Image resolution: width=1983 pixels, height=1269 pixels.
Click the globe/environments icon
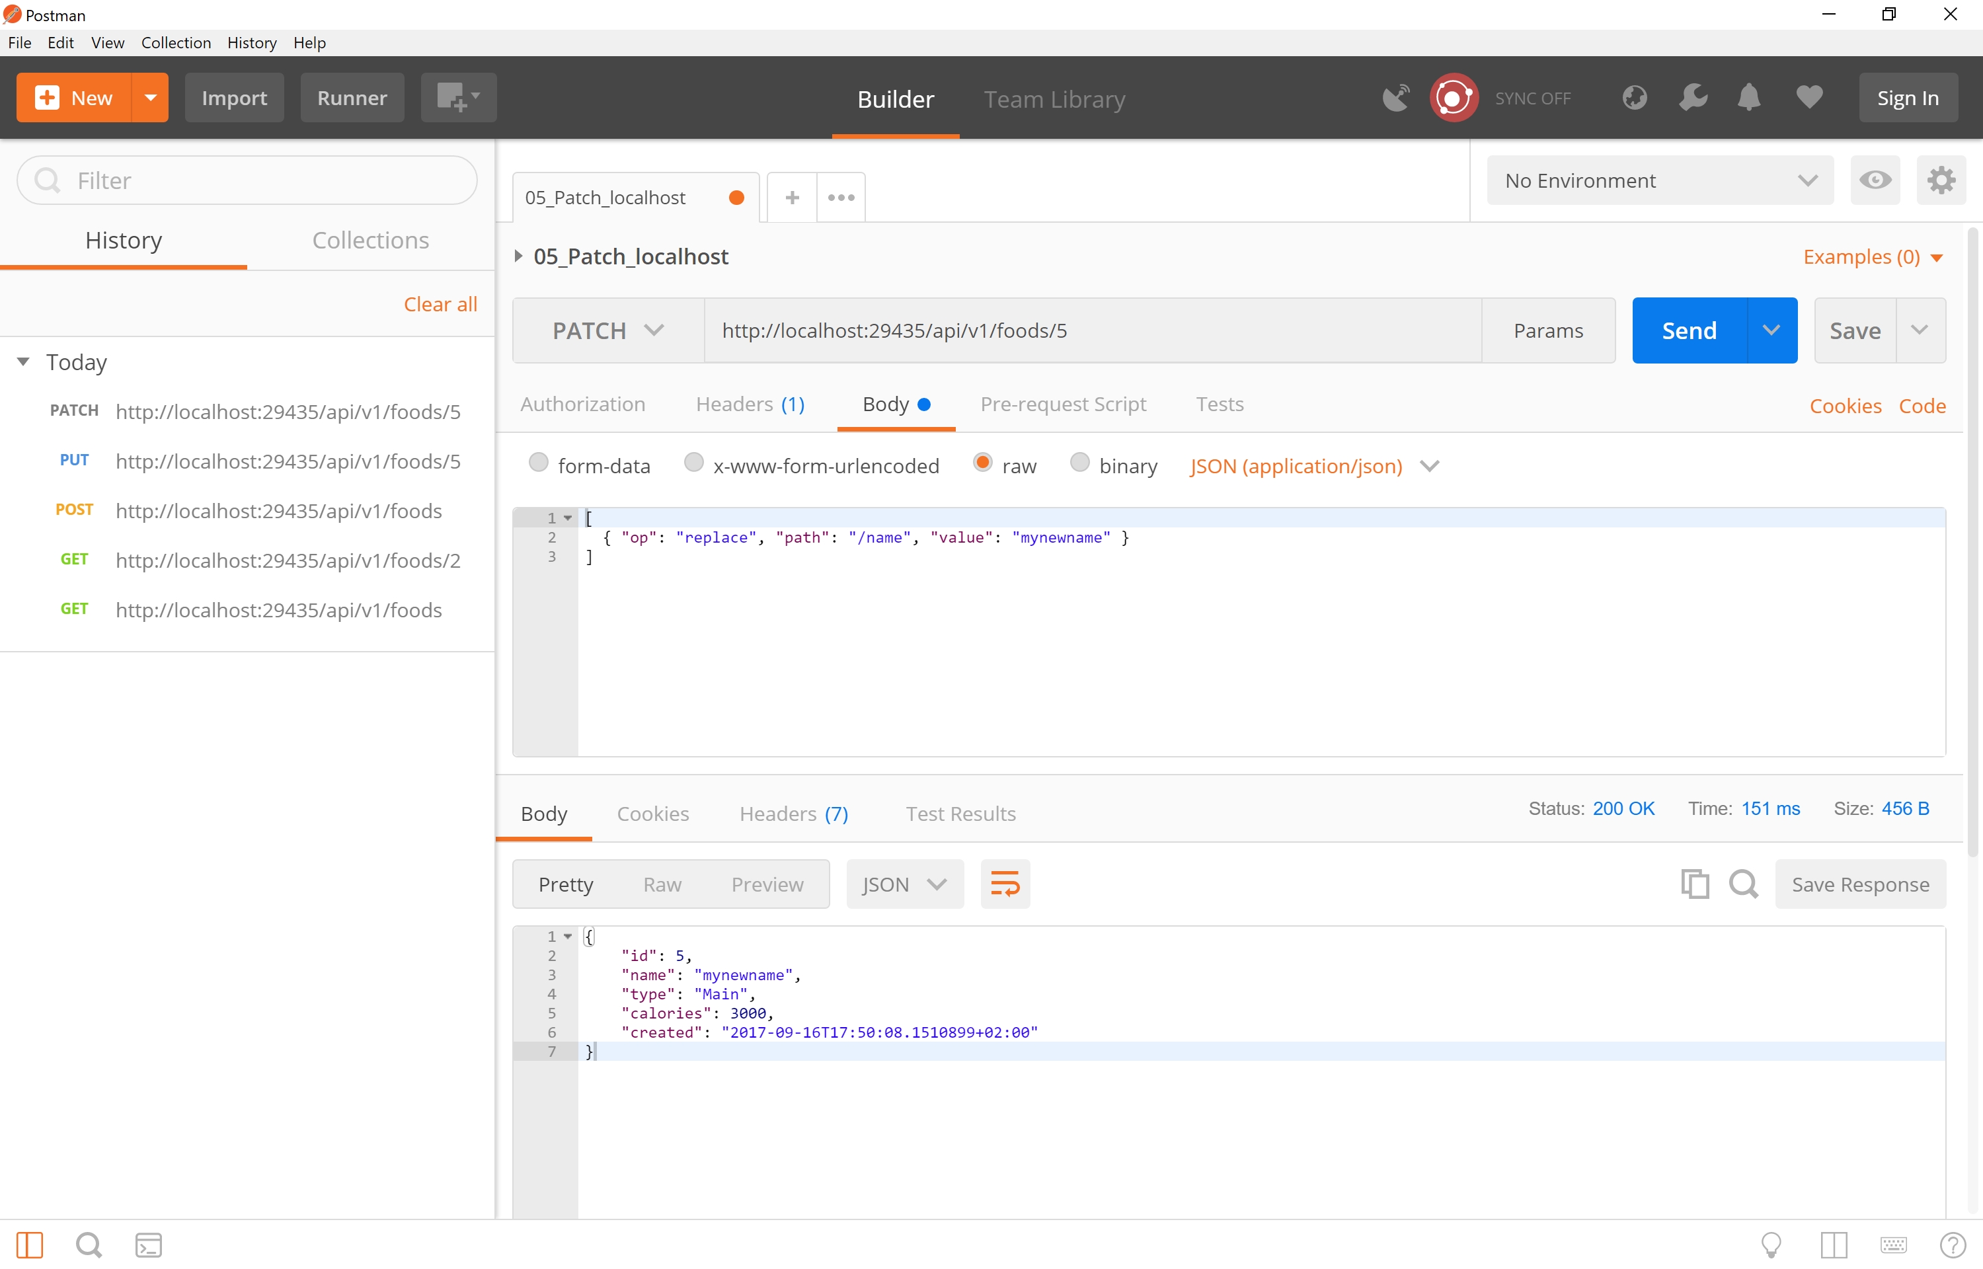[x=1635, y=97]
